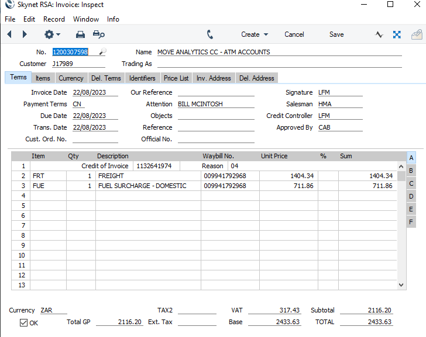The height and width of the screenshot is (337, 426).
Task: Click the invoice number lookup icon
Action: [102, 51]
